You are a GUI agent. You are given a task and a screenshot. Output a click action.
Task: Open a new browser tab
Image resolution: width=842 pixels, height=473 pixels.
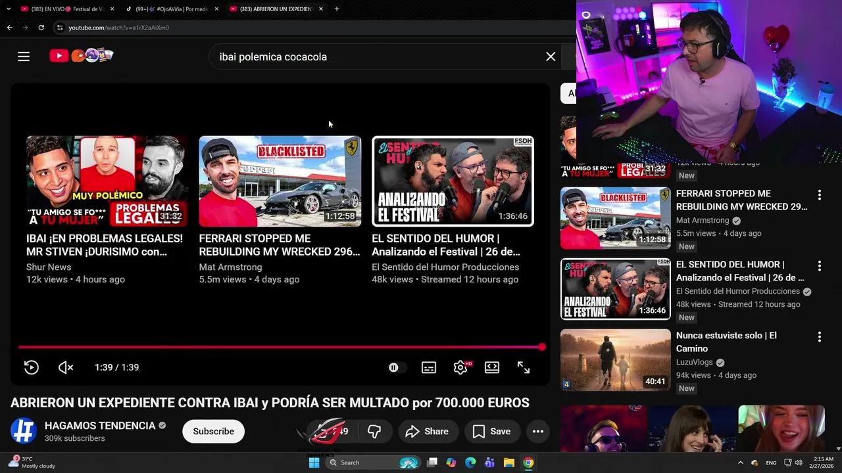point(337,9)
